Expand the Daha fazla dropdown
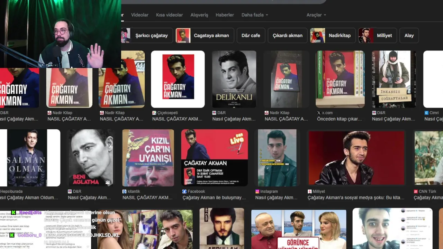 coord(255,15)
